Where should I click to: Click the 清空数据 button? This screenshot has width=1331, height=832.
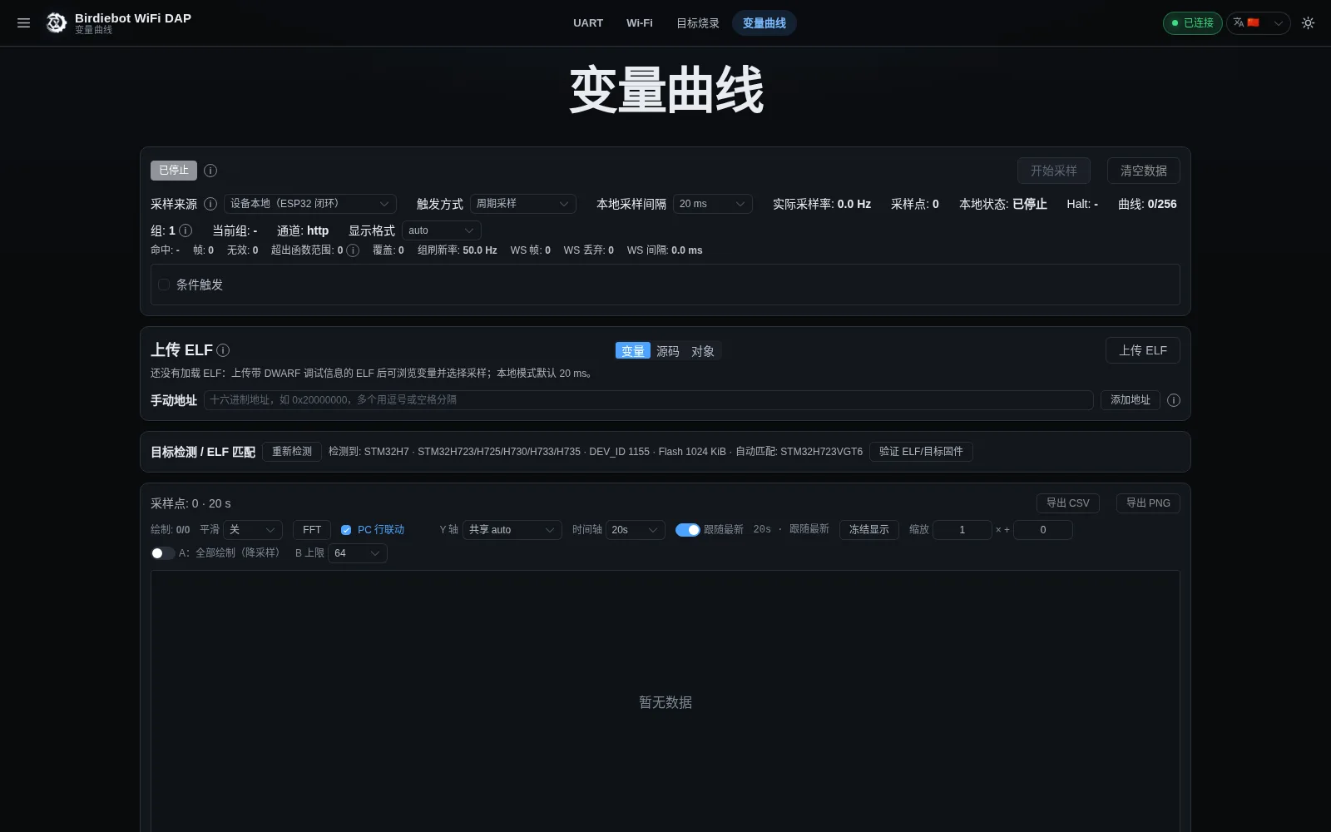[x=1144, y=171]
